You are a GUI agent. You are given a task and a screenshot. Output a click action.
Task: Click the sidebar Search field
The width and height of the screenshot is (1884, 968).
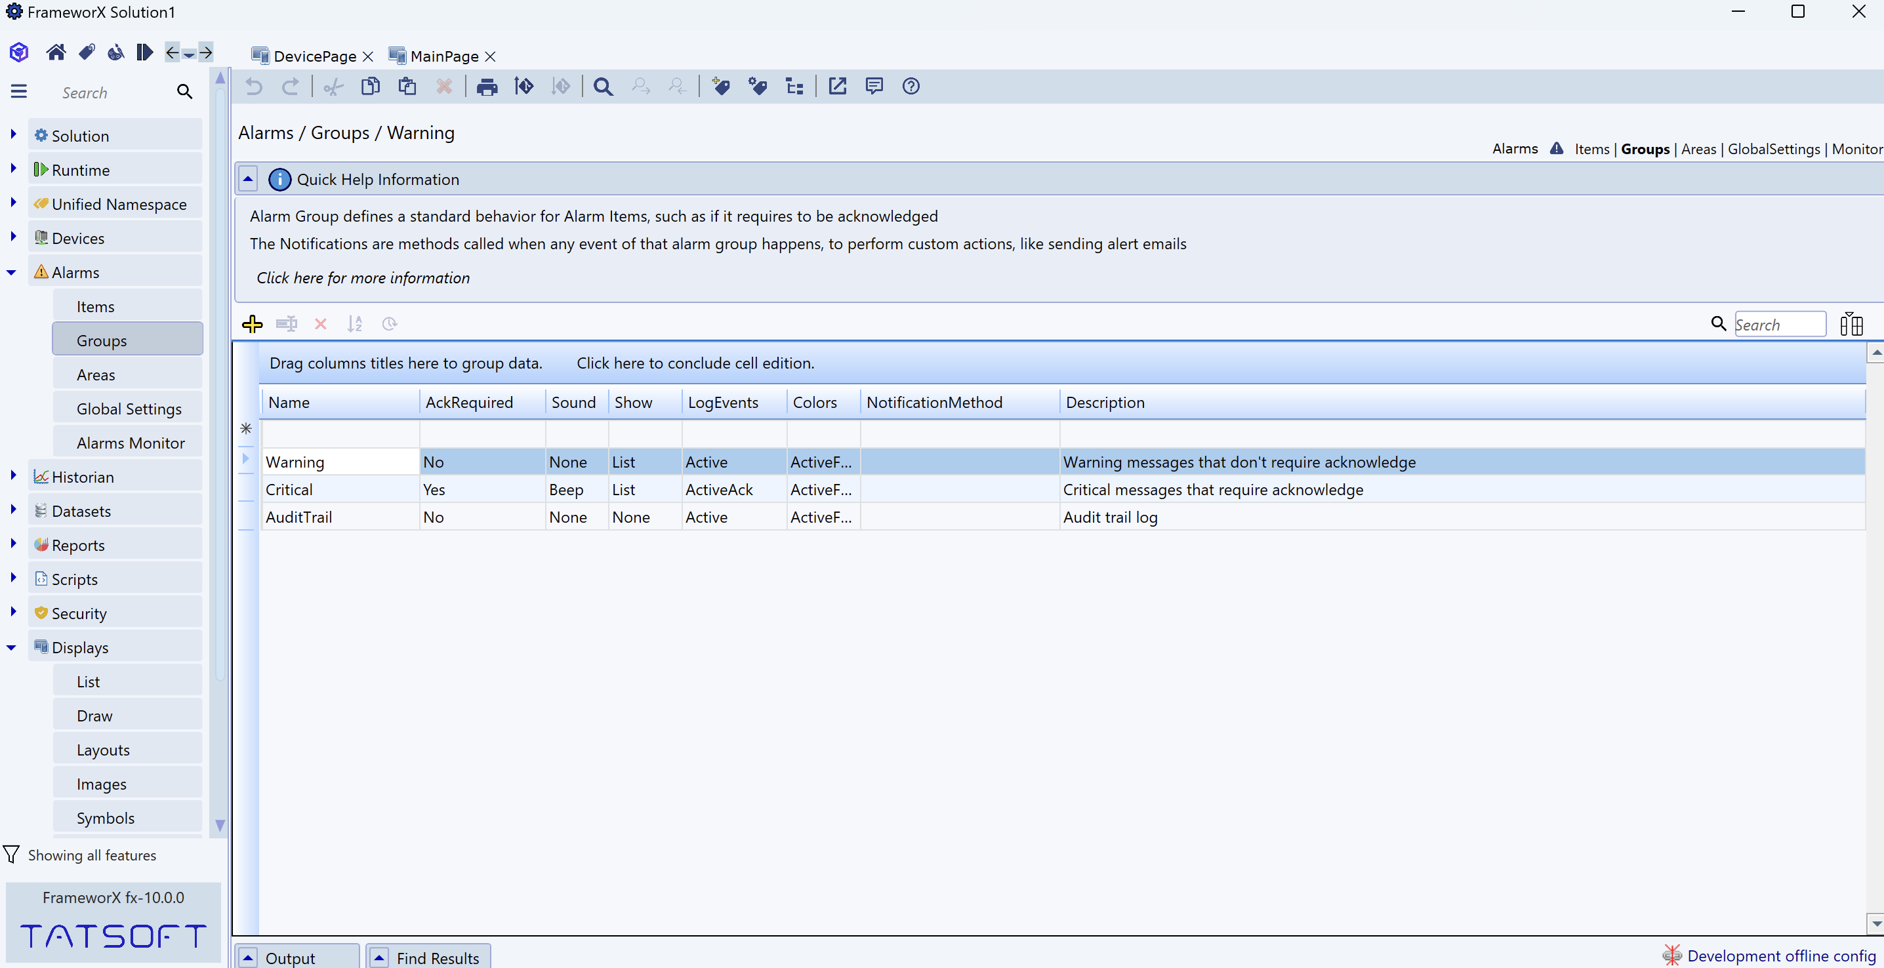coord(113,92)
